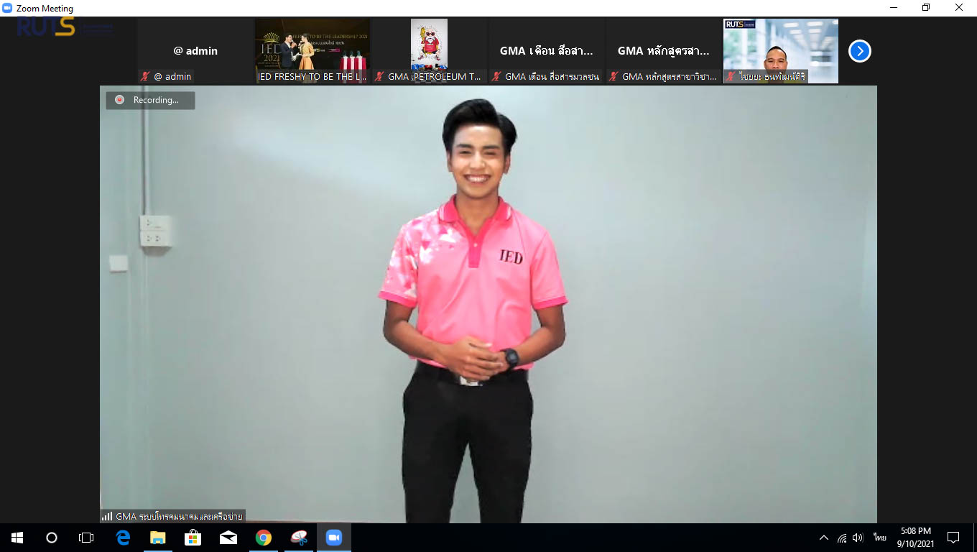The height and width of the screenshot is (552, 977).
Task: Open Task View from the taskbar
Action: point(86,538)
